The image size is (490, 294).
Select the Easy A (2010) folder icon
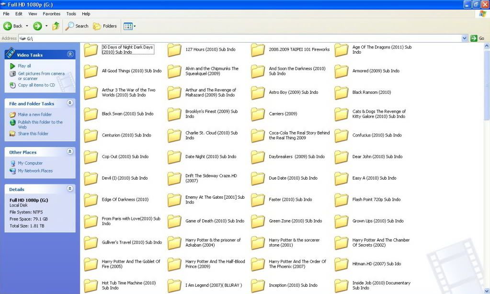[341, 179]
